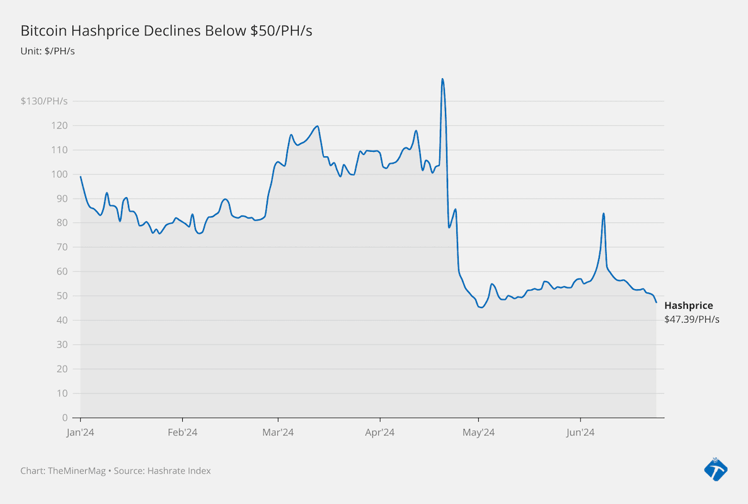Click the Mar'24 axis tick label

click(x=278, y=432)
